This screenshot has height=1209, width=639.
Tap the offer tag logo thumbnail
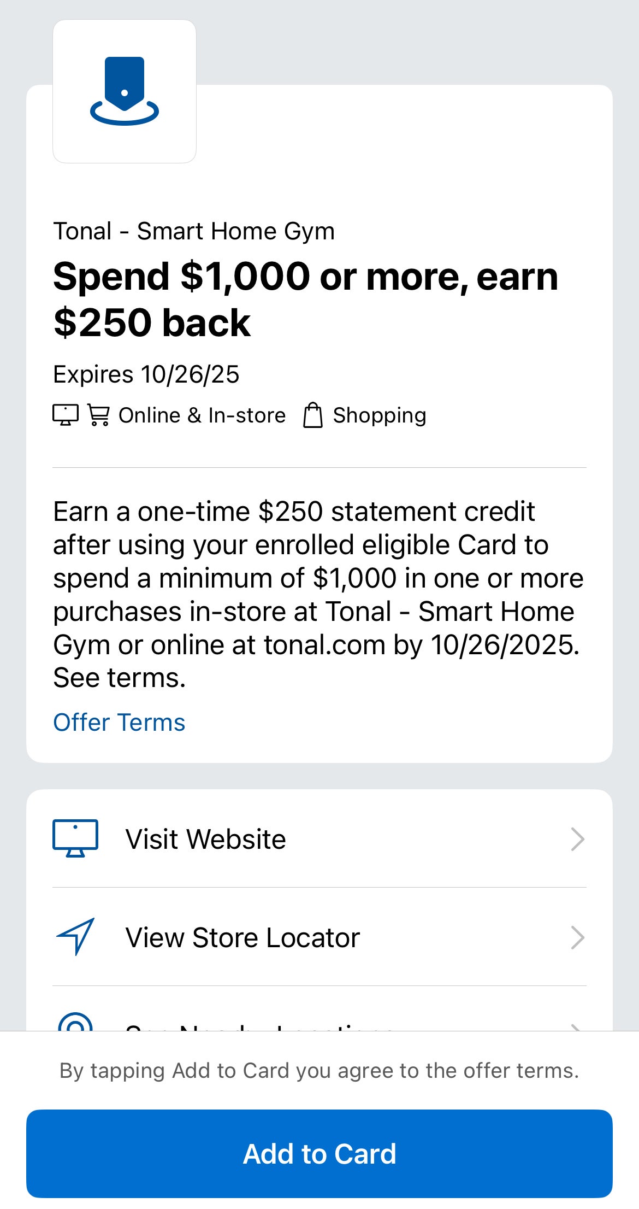[x=125, y=91]
